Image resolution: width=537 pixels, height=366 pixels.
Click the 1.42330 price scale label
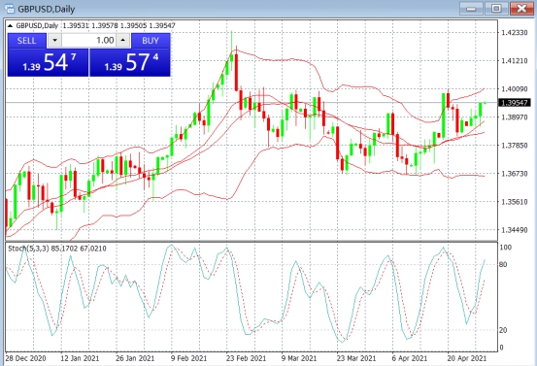coord(515,33)
